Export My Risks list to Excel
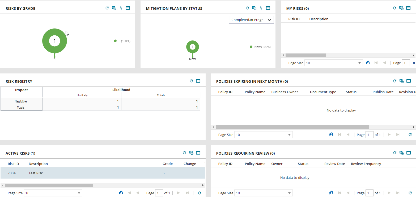The width and height of the screenshot is (416, 198). [x=401, y=8]
